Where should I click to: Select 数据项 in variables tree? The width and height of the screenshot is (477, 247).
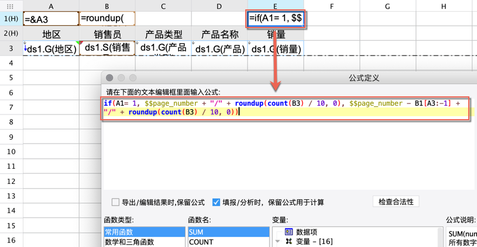pos(307,232)
